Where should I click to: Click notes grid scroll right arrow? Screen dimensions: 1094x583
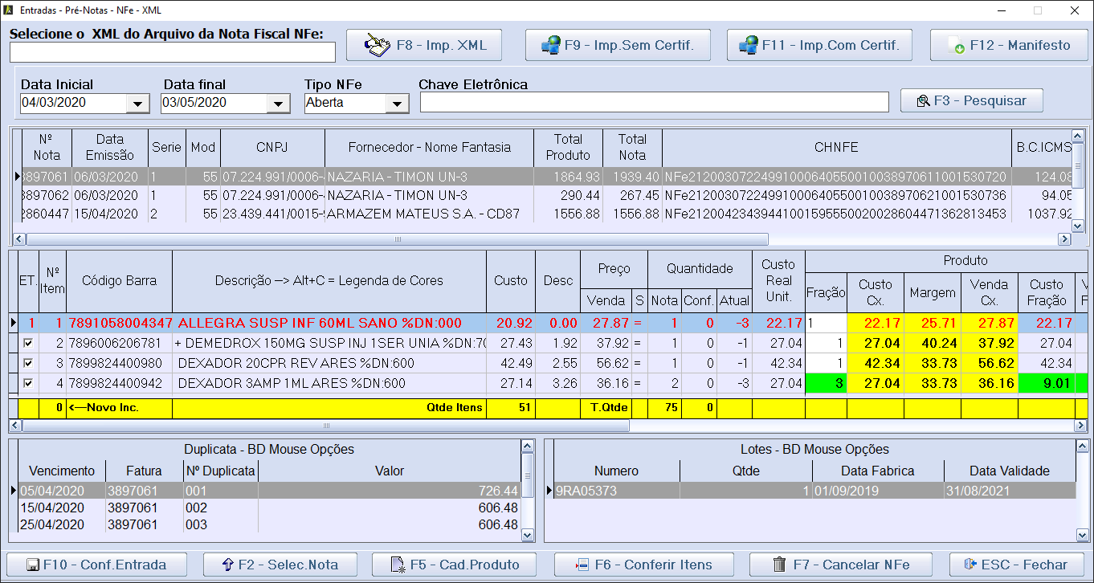[1065, 239]
